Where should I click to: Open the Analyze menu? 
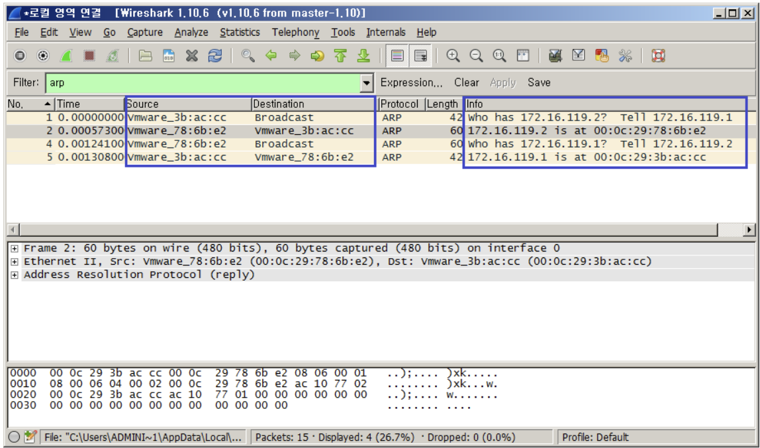coord(191,32)
